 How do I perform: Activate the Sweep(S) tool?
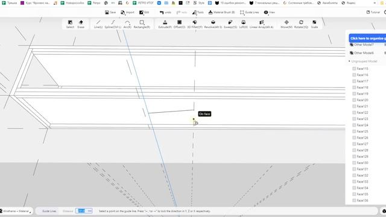click(x=230, y=24)
